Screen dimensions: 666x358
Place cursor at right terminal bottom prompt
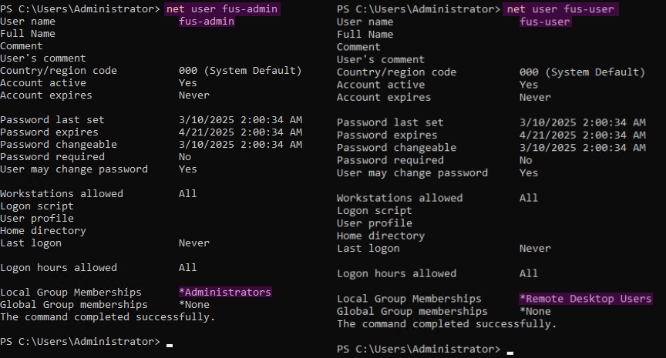510,350
